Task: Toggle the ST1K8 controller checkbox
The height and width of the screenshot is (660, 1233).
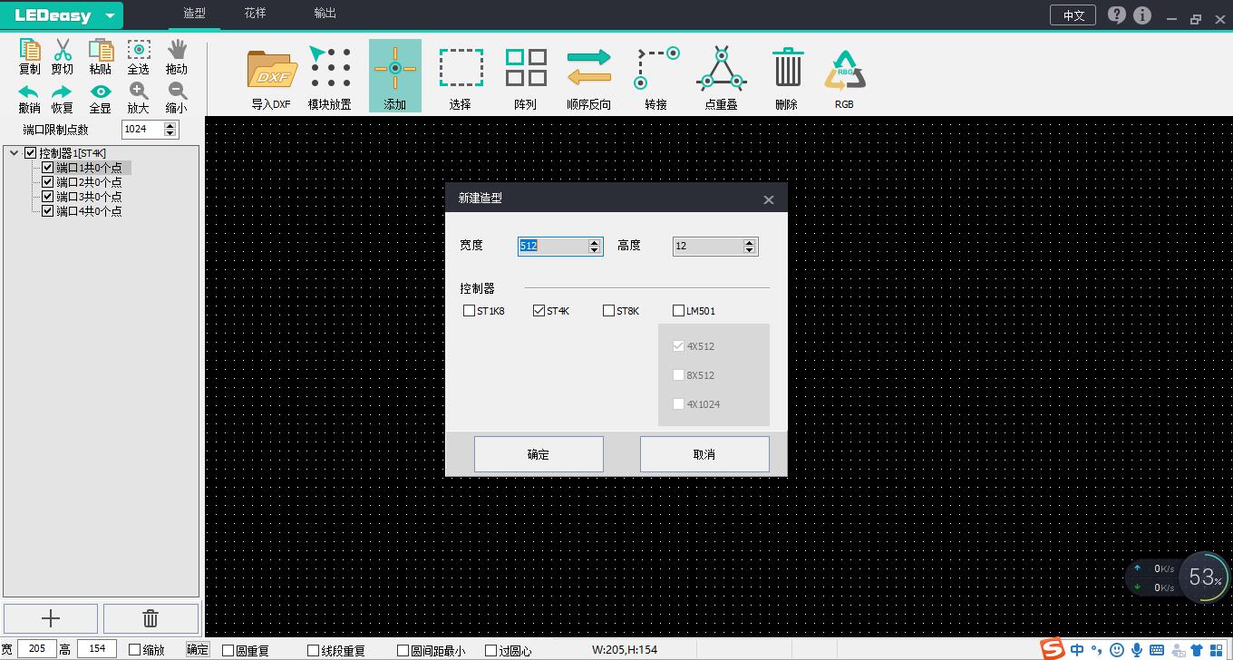Action: click(x=469, y=311)
